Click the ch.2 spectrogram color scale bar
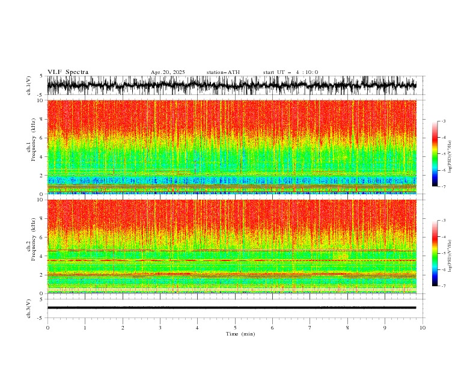476x368 pixels. point(435,253)
